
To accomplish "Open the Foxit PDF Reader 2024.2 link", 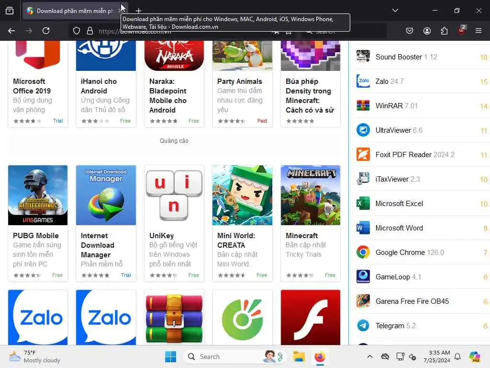I will coord(415,155).
